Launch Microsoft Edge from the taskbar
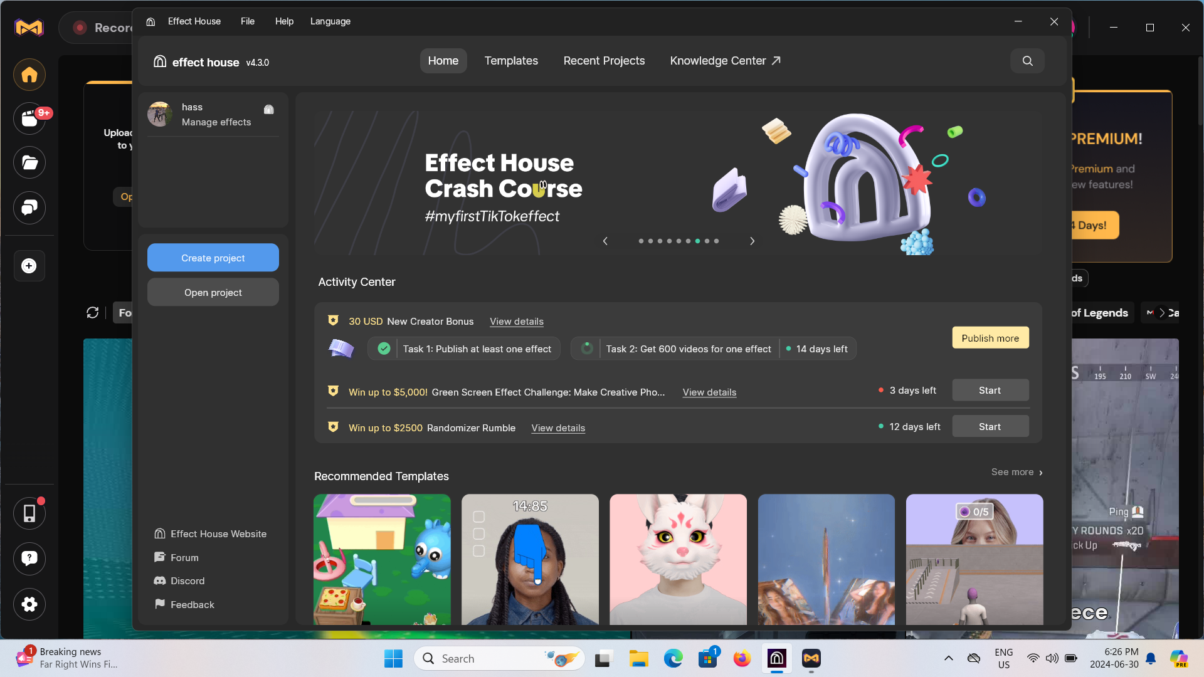This screenshot has height=677, width=1204. pyautogui.click(x=673, y=658)
